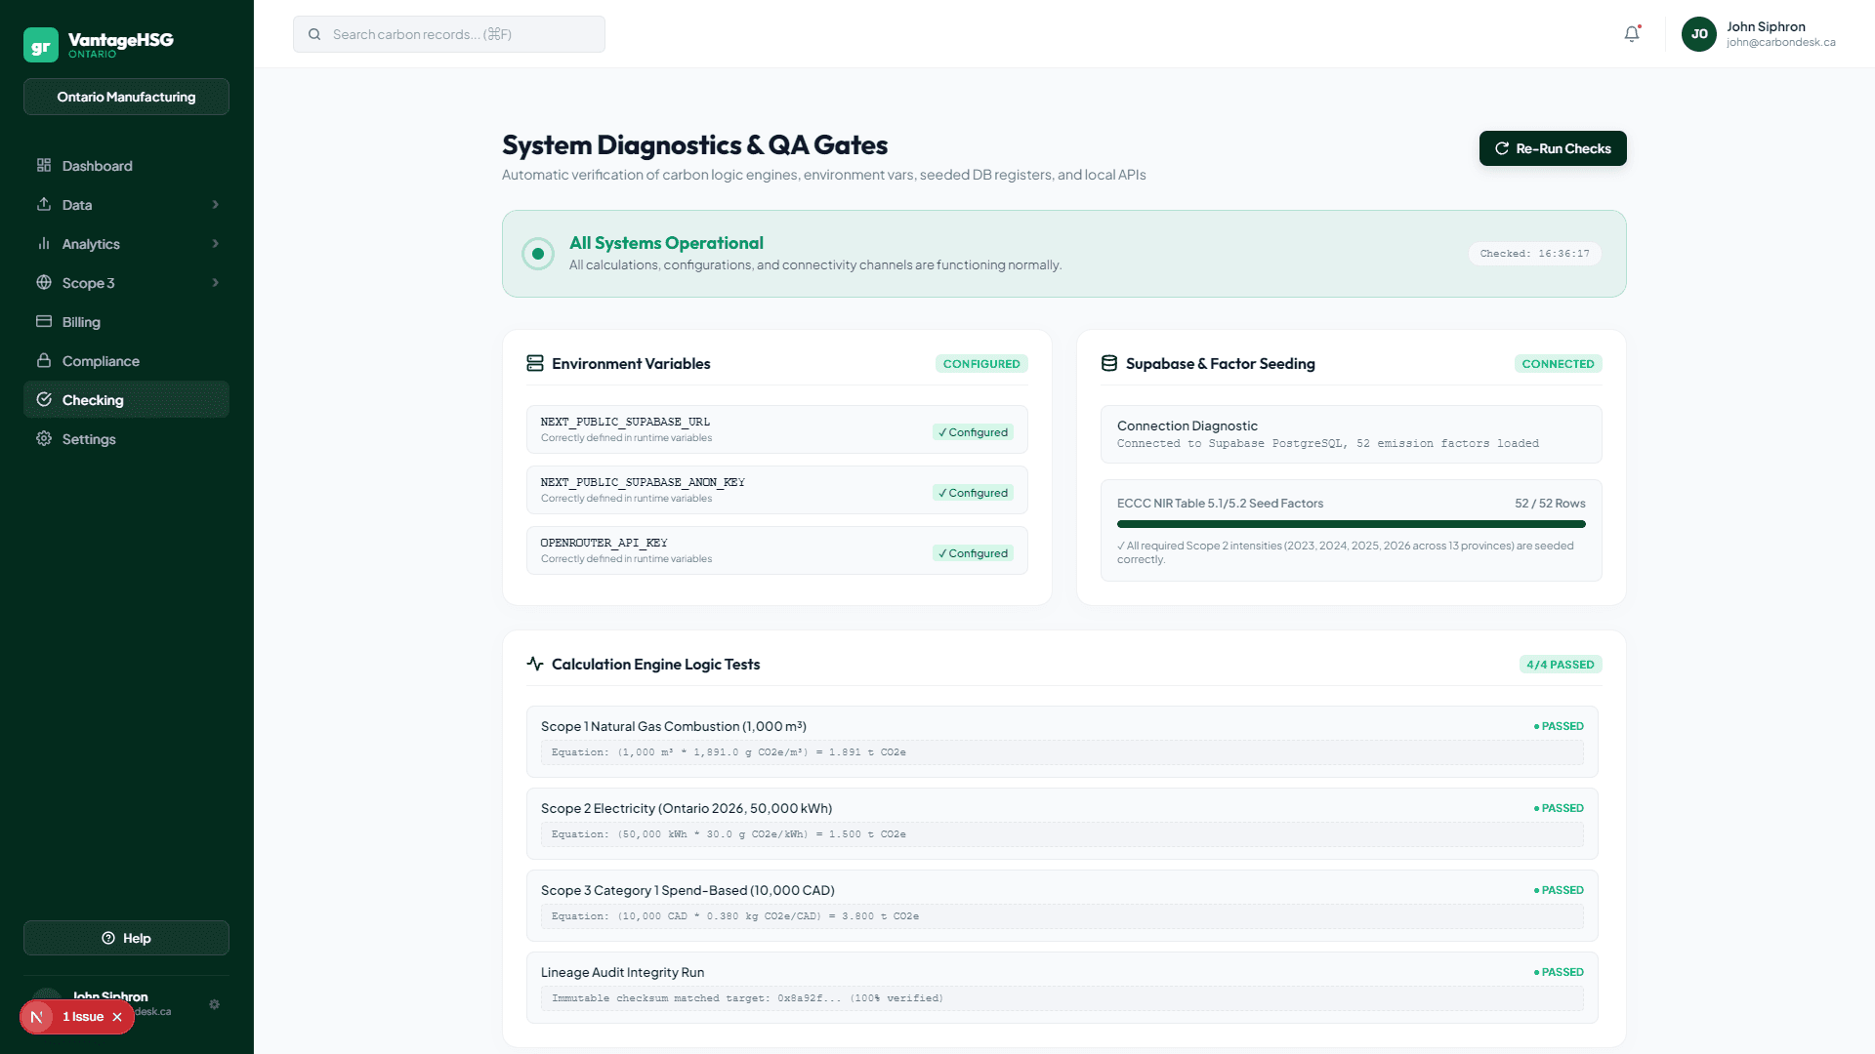Image resolution: width=1875 pixels, height=1054 pixels.
Task: Click the NEXT_PUBLIC_SUPABASE_ANON_KEY variable row
Action: coord(777,490)
